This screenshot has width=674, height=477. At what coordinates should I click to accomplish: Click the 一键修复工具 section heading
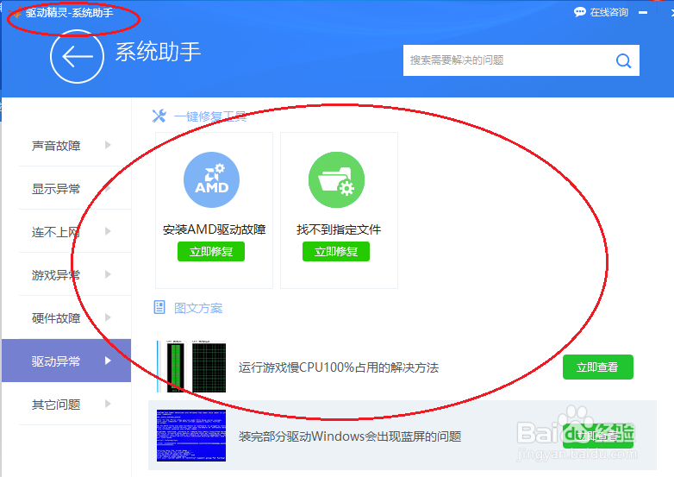click(x=210, y=116)
